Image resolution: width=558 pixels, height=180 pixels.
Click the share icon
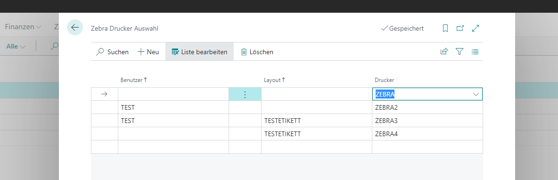coord(444,51)
